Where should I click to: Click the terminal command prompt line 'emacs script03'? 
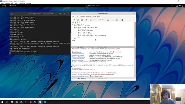(x=23, y=52)
